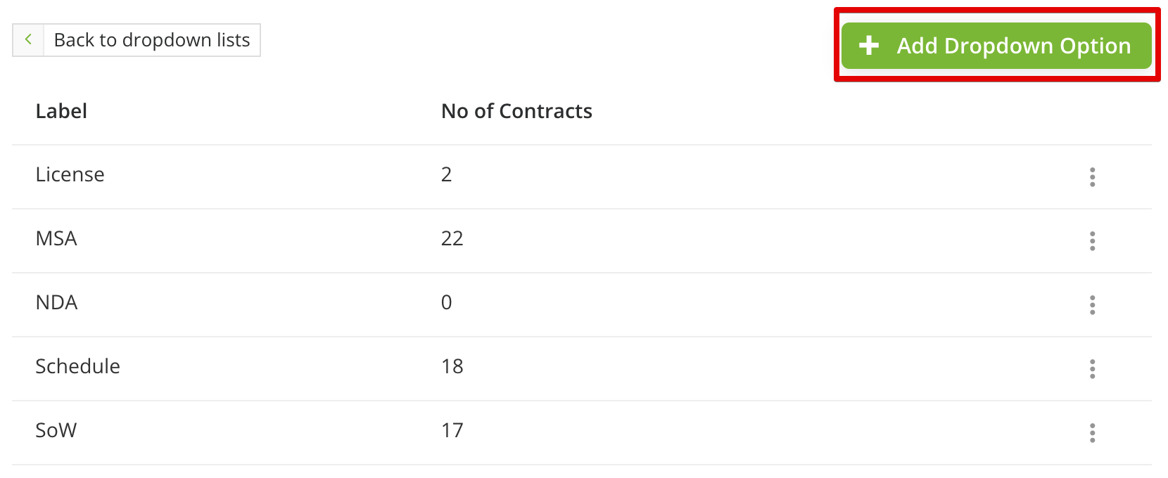This screenshot has height=478, width=1168.
Task: Select the License dropdown option row
Action: (x=70, y=174)
